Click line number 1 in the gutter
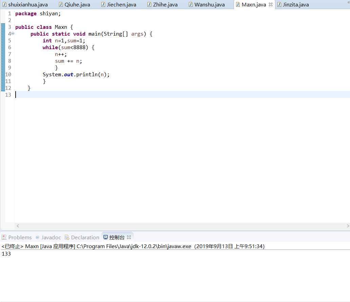 tap(9, 14)
